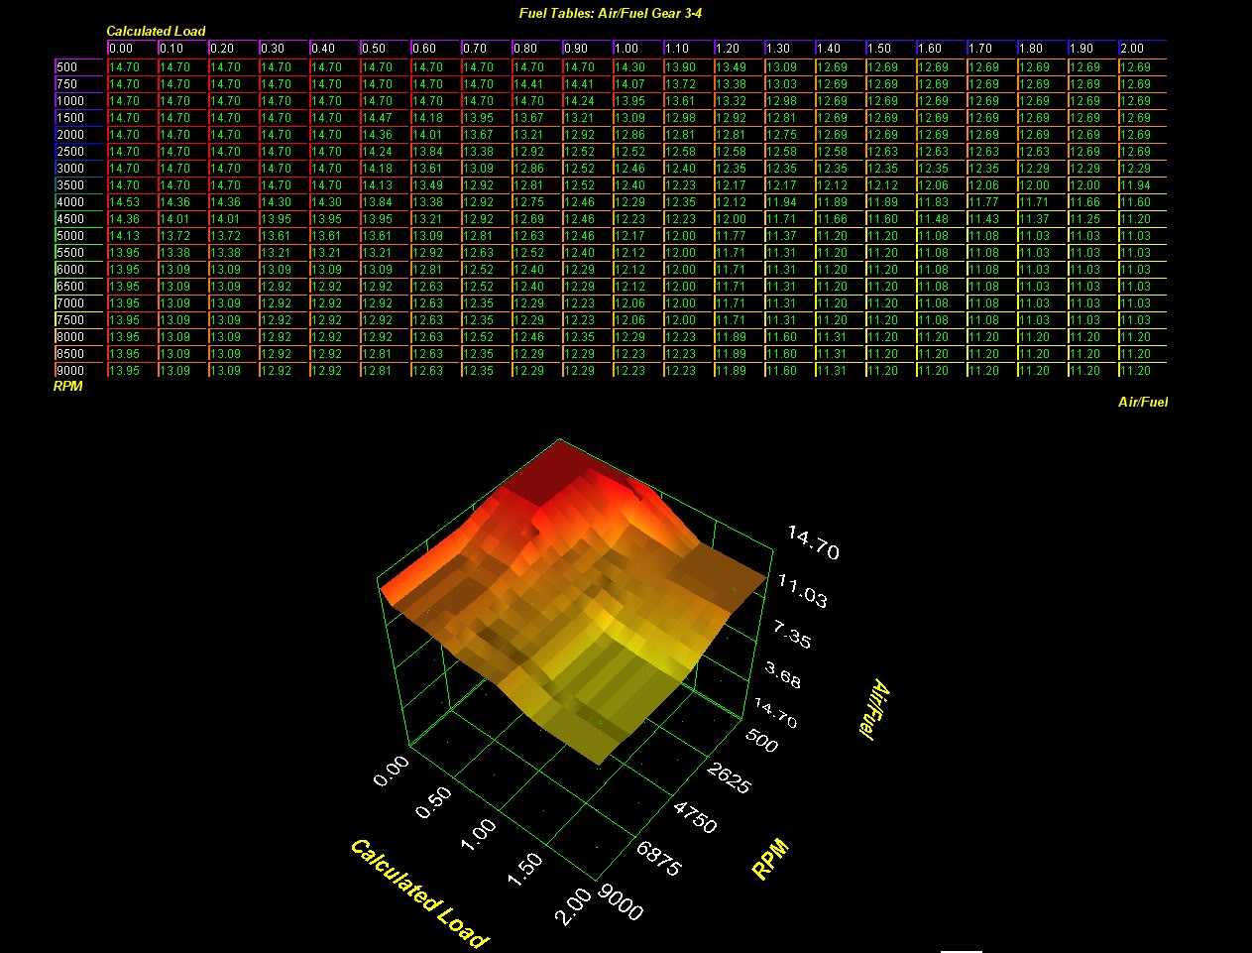The image size is (1252, 953).
Task: Select the 0.50 Calculated Load column header
Action: click(x=385, y=48)
